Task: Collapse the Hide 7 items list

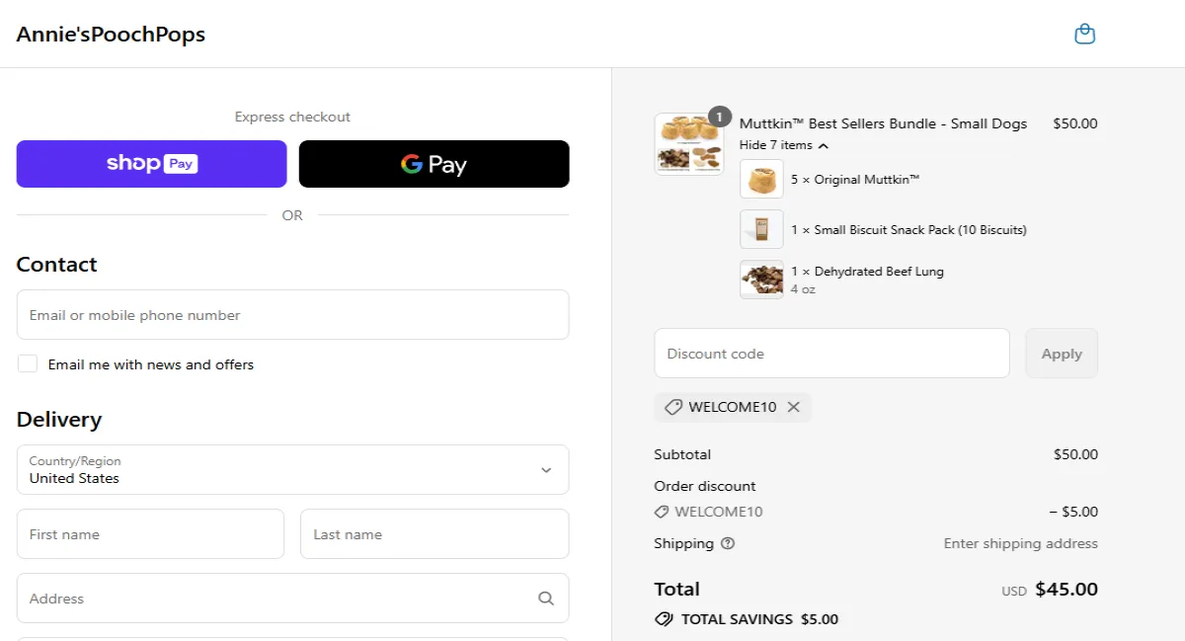Action: (783, 145)
